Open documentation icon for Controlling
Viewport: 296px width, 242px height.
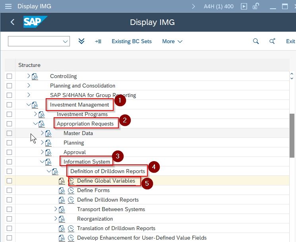pyautogui.click(x=35, y=76)
